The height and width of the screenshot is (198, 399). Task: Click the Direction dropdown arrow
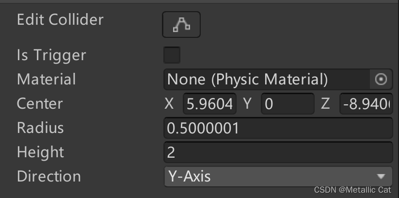point(381,176)
